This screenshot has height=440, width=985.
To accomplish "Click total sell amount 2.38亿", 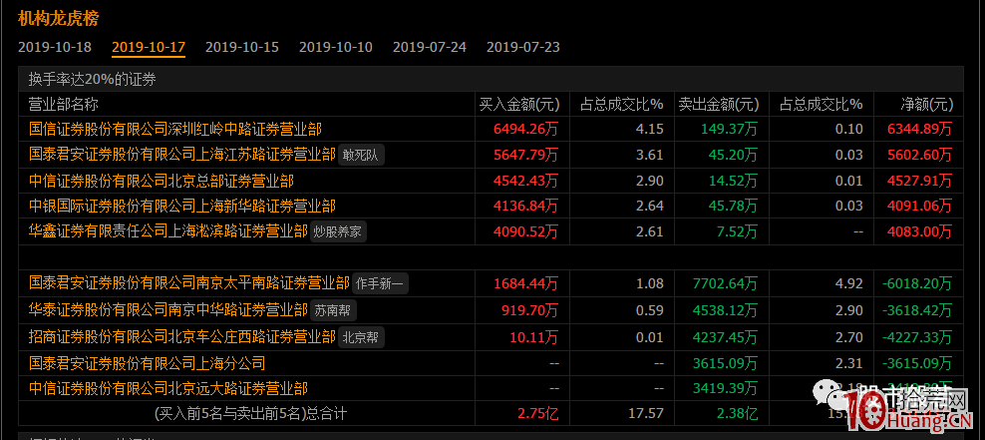I will pyautogui.click(x=737, y=414).
